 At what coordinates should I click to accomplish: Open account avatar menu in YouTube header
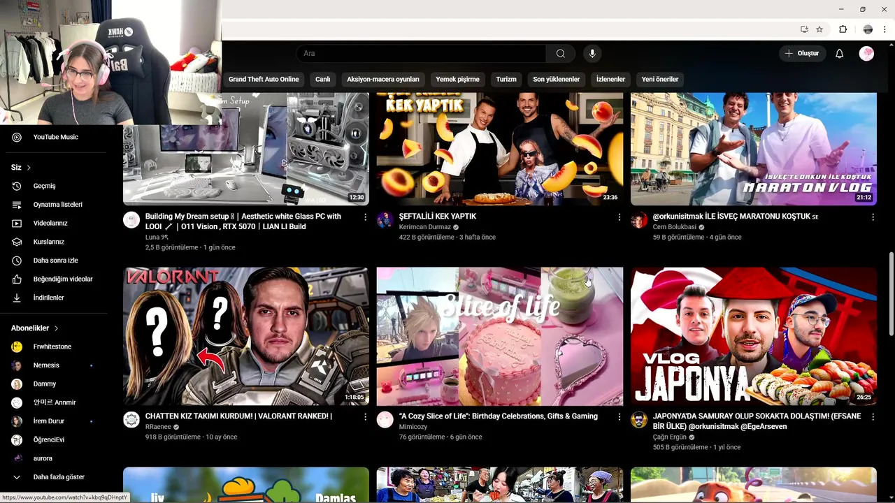click(866, 54)
